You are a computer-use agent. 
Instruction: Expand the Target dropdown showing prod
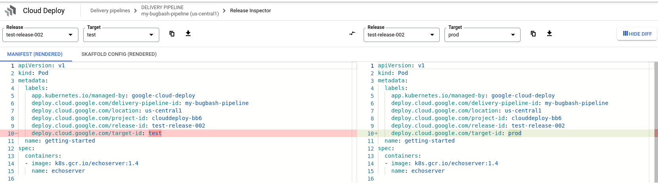coord(482,35)
